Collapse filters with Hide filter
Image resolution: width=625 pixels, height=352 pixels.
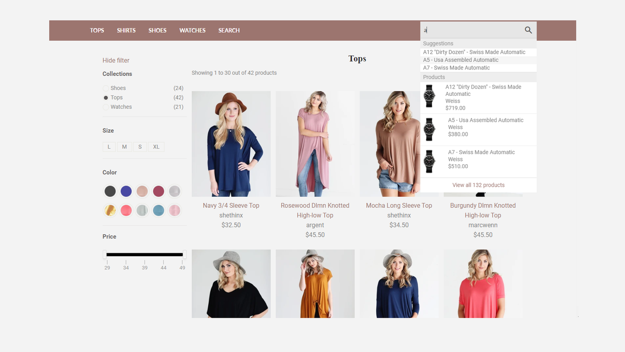click(x=116, y=61)
